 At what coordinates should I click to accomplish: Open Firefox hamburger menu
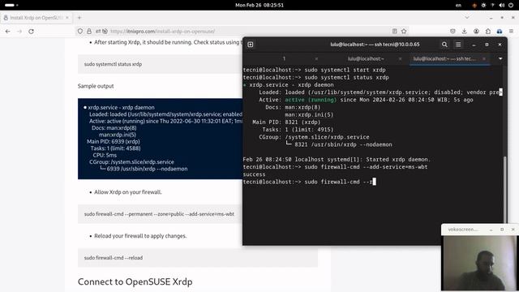(511, 31)
